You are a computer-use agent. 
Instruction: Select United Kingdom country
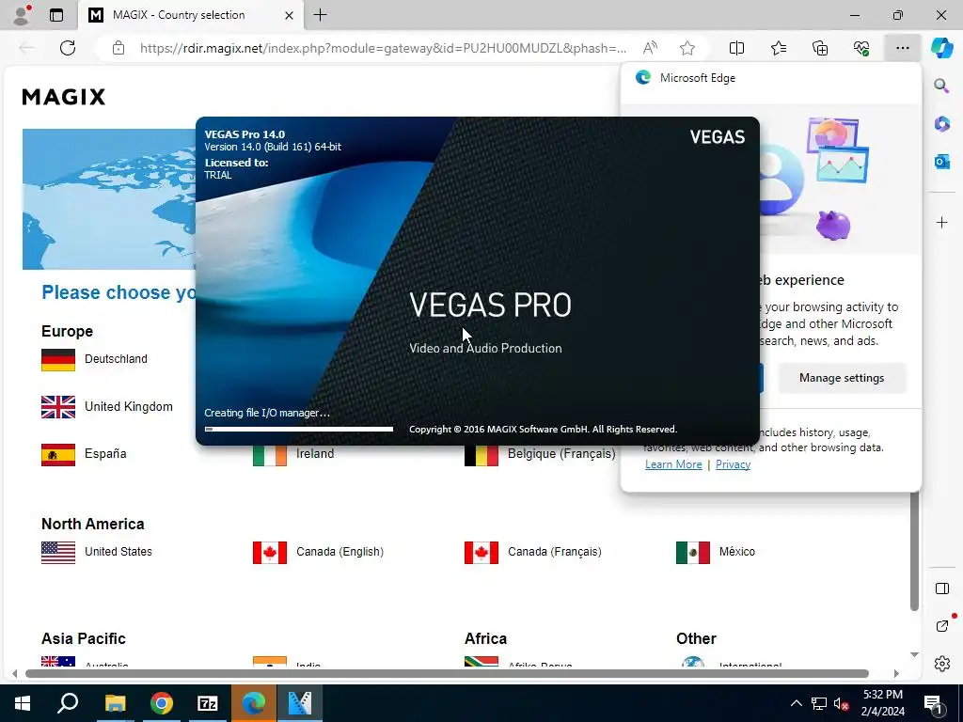pyautogui.click(x=107, y=407)
